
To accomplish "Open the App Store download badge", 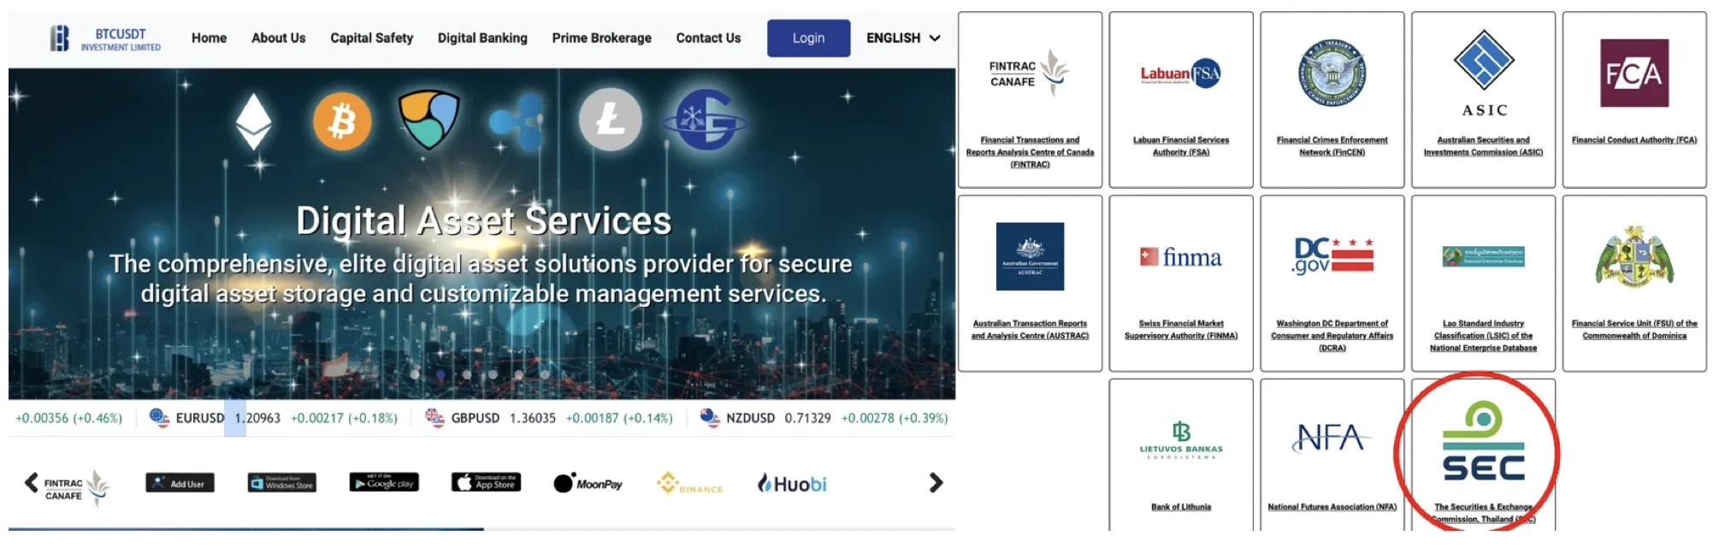I will click(x=486, y=483).
